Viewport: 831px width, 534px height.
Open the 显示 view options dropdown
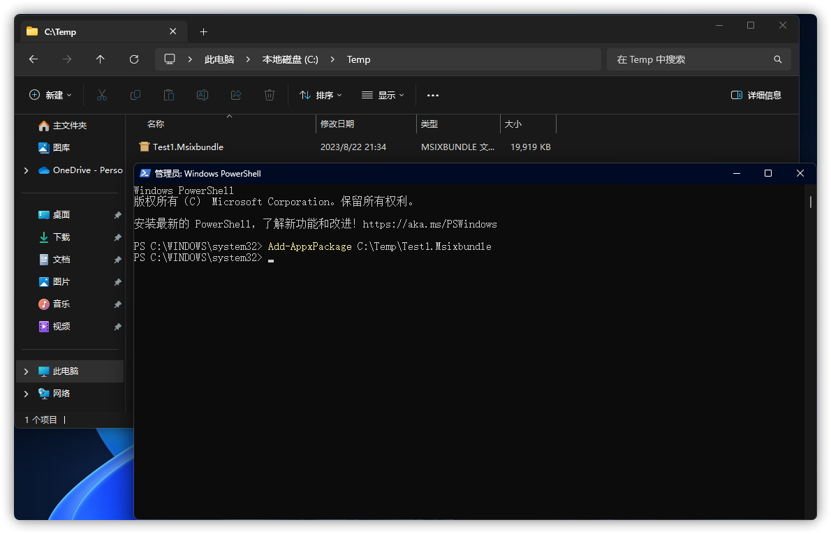click(x=382, y=95)
